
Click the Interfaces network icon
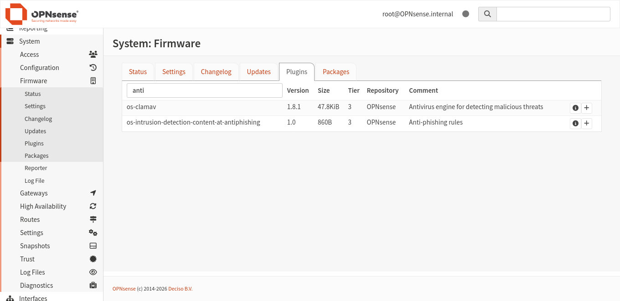[x=10, y=298]
